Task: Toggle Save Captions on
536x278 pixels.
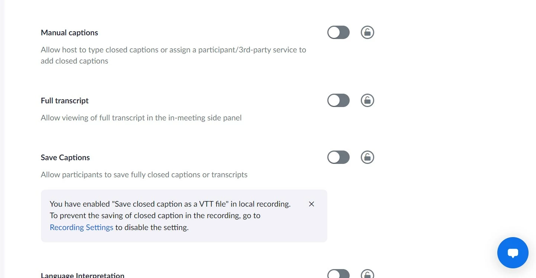Action: coord(338,158)
